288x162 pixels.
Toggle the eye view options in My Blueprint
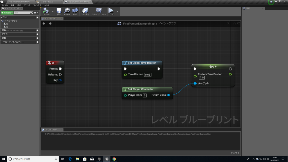pyautogui.click(x=36, y=13)
